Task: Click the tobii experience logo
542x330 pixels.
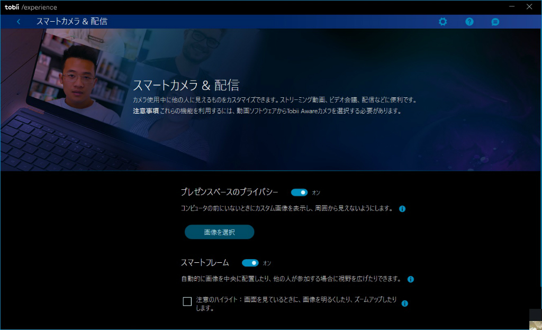Action: point(31,7)
